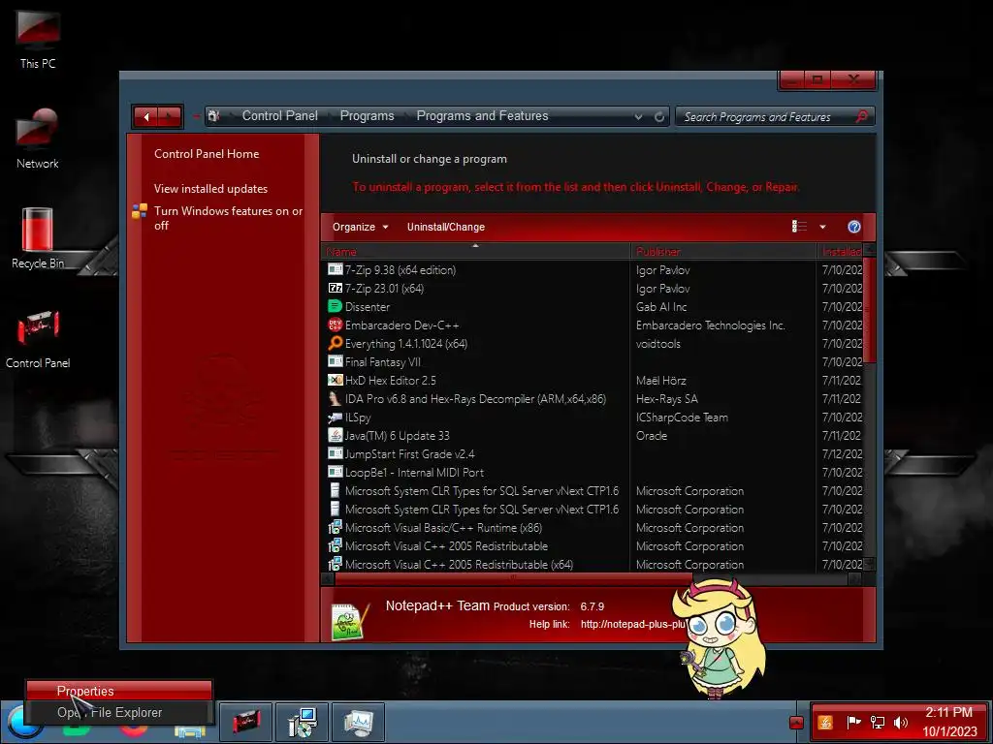Viewport: 993px width, 744px height.
Task: Click the ICSharpCode Team publisher cell
Action: coord(682,417)
